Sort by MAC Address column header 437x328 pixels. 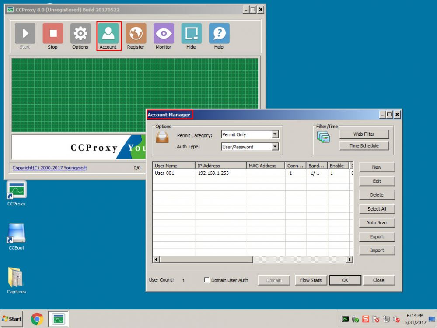coord(266,166)
